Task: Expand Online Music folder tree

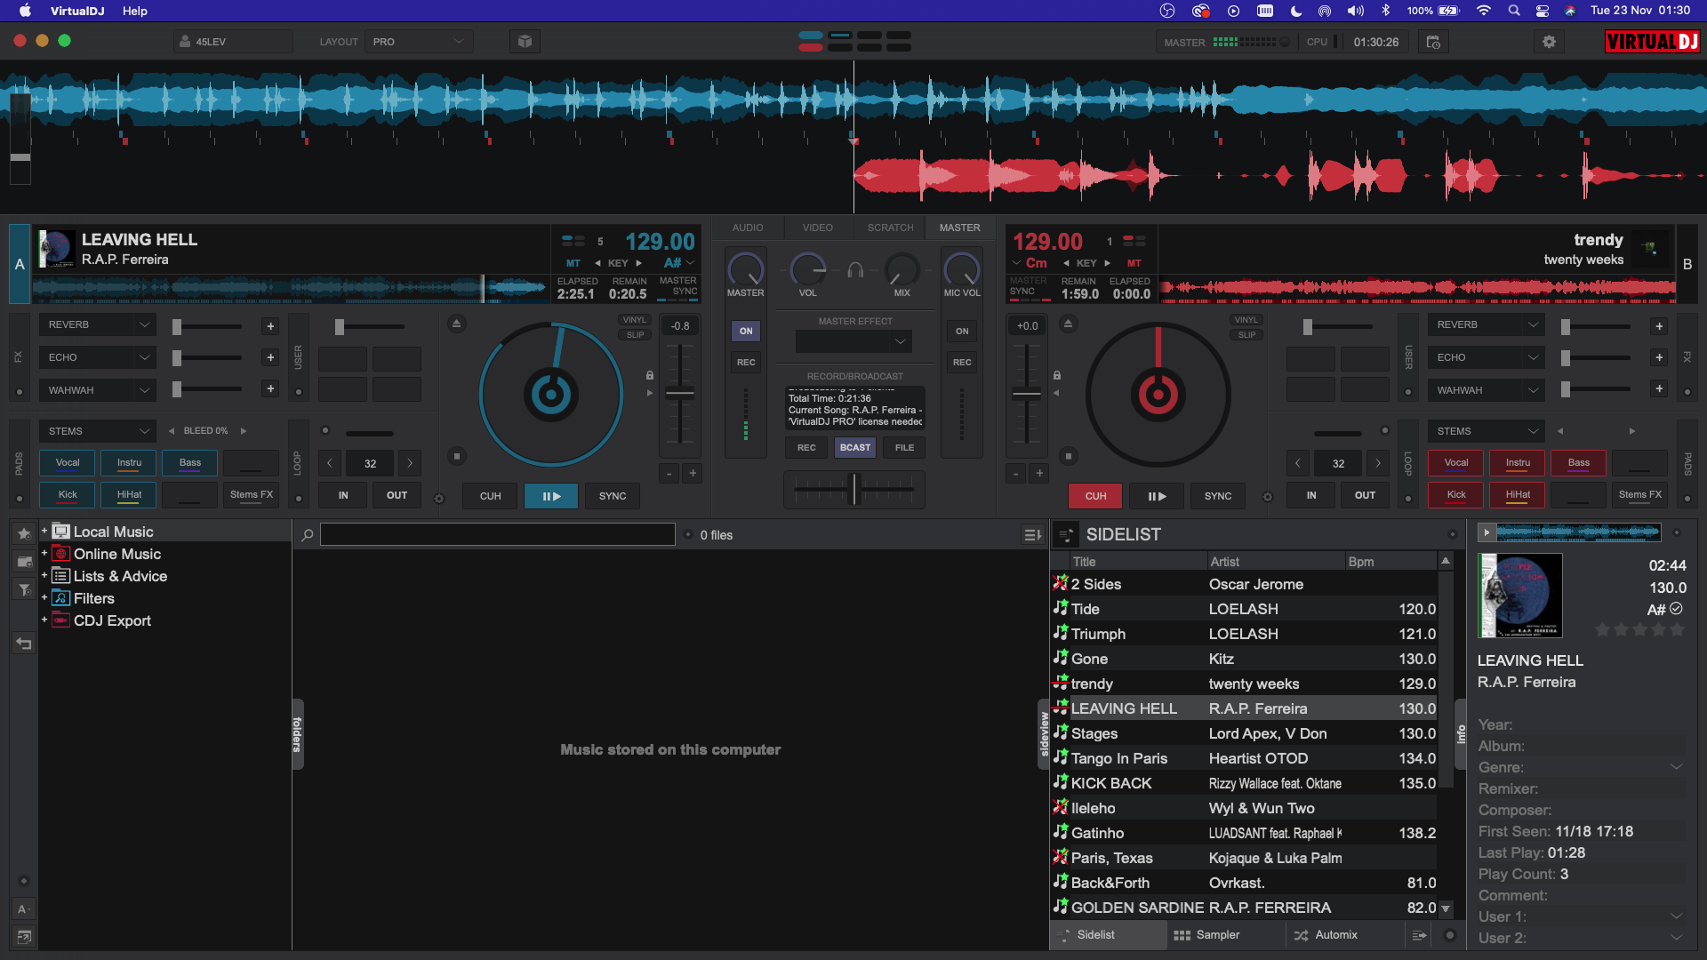Action: tap(44, 553)
